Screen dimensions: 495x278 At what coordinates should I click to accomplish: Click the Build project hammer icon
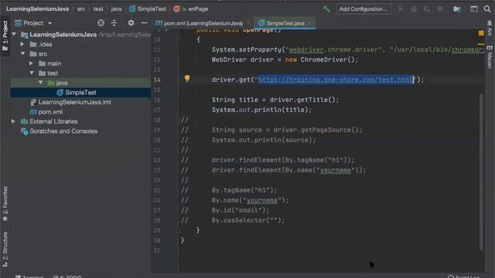click(326, 8)
